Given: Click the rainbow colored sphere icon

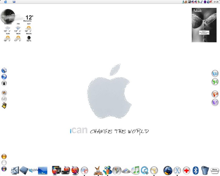Looking at the screenshot, I should pos(4,169).
